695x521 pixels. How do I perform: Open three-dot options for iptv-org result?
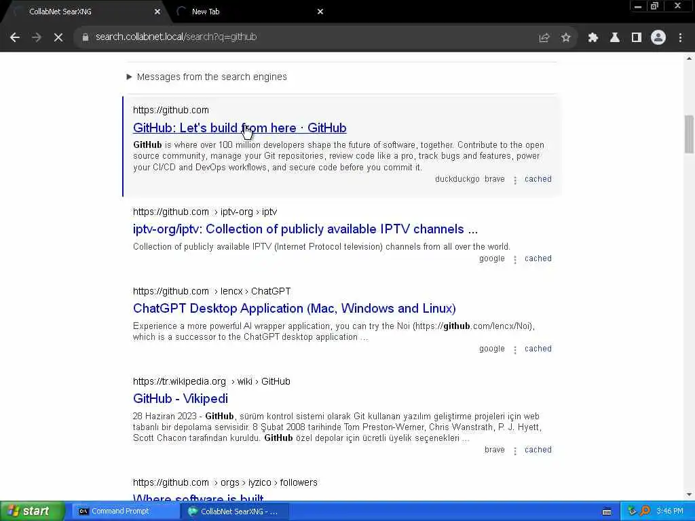[x=515, y=260]
